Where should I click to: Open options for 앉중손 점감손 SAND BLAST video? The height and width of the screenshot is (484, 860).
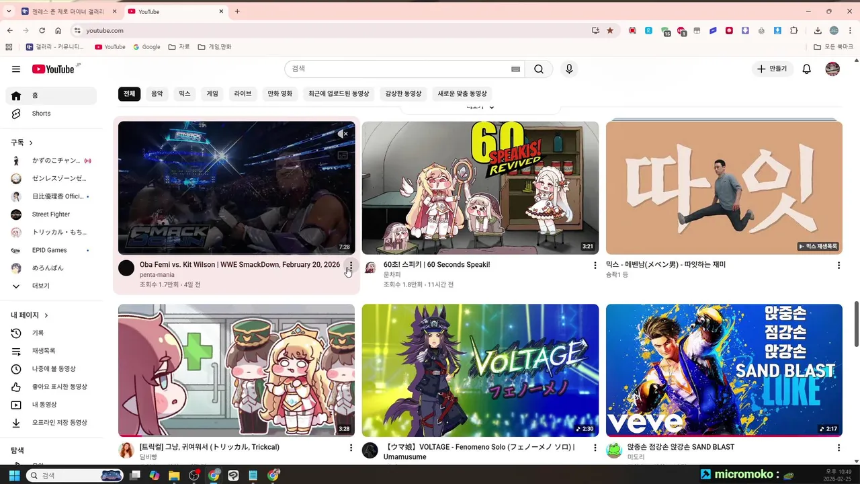838,448
